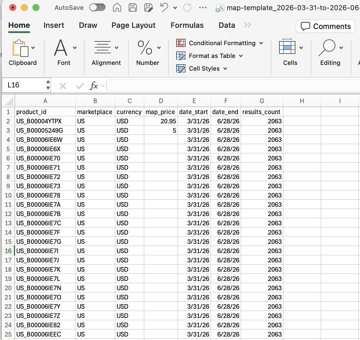The width and height of the screenshot is (360, 340).
Task: Click the Save floppy disk icon
Action: click(133, 8)
